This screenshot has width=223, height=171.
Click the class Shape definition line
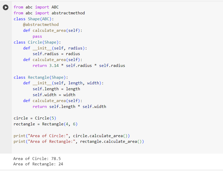[33, 19]
